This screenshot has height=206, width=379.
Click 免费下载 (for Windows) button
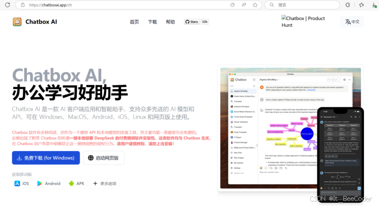[x=46, y=158]
